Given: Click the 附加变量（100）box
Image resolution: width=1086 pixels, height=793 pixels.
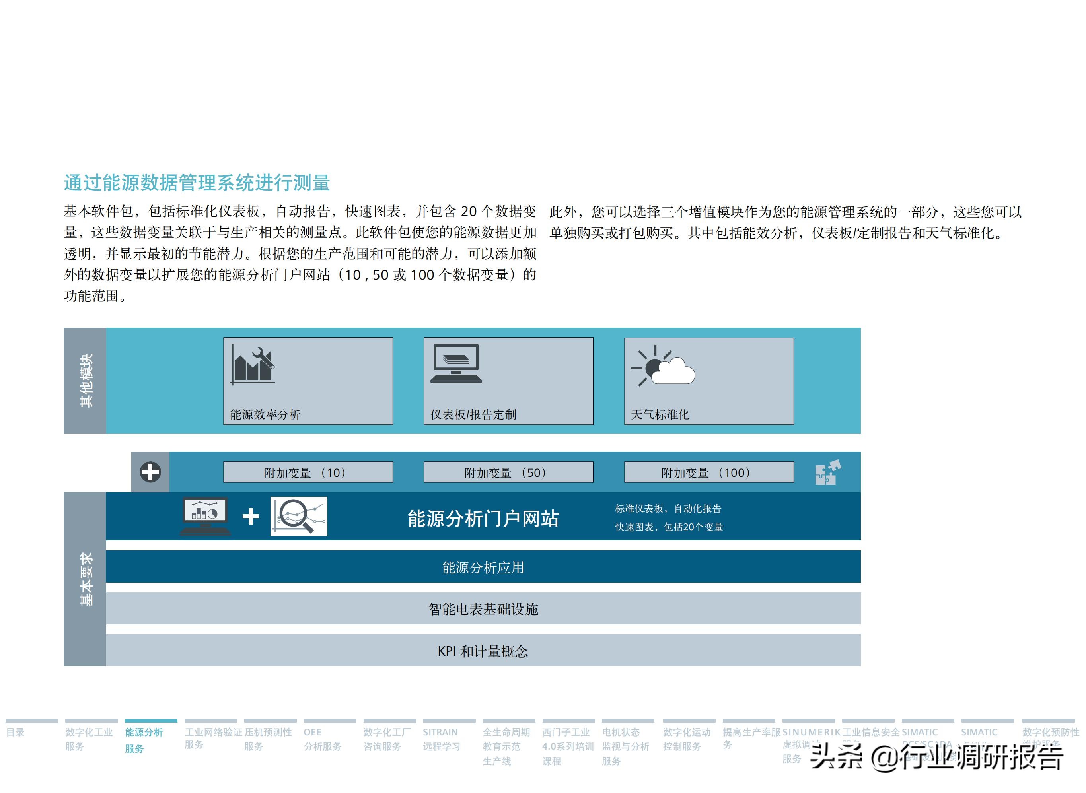Looking at the screenshot, I should (x=708, y=472).
